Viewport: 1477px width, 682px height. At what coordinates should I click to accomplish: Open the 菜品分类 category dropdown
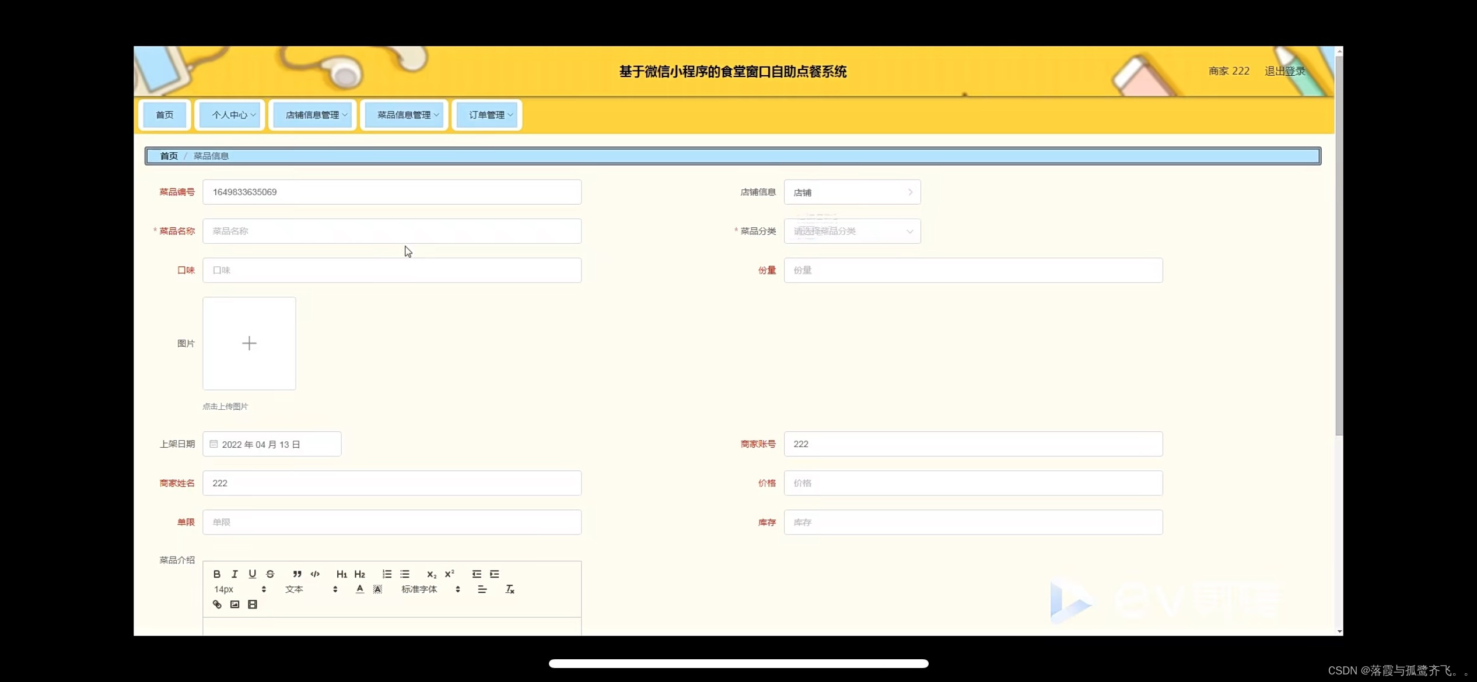(852, 231)
